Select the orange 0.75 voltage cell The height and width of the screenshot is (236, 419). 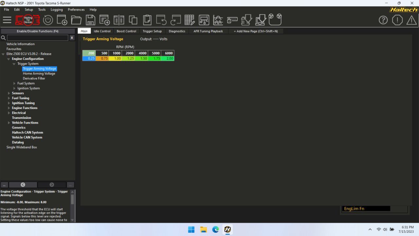click(102, 58)
